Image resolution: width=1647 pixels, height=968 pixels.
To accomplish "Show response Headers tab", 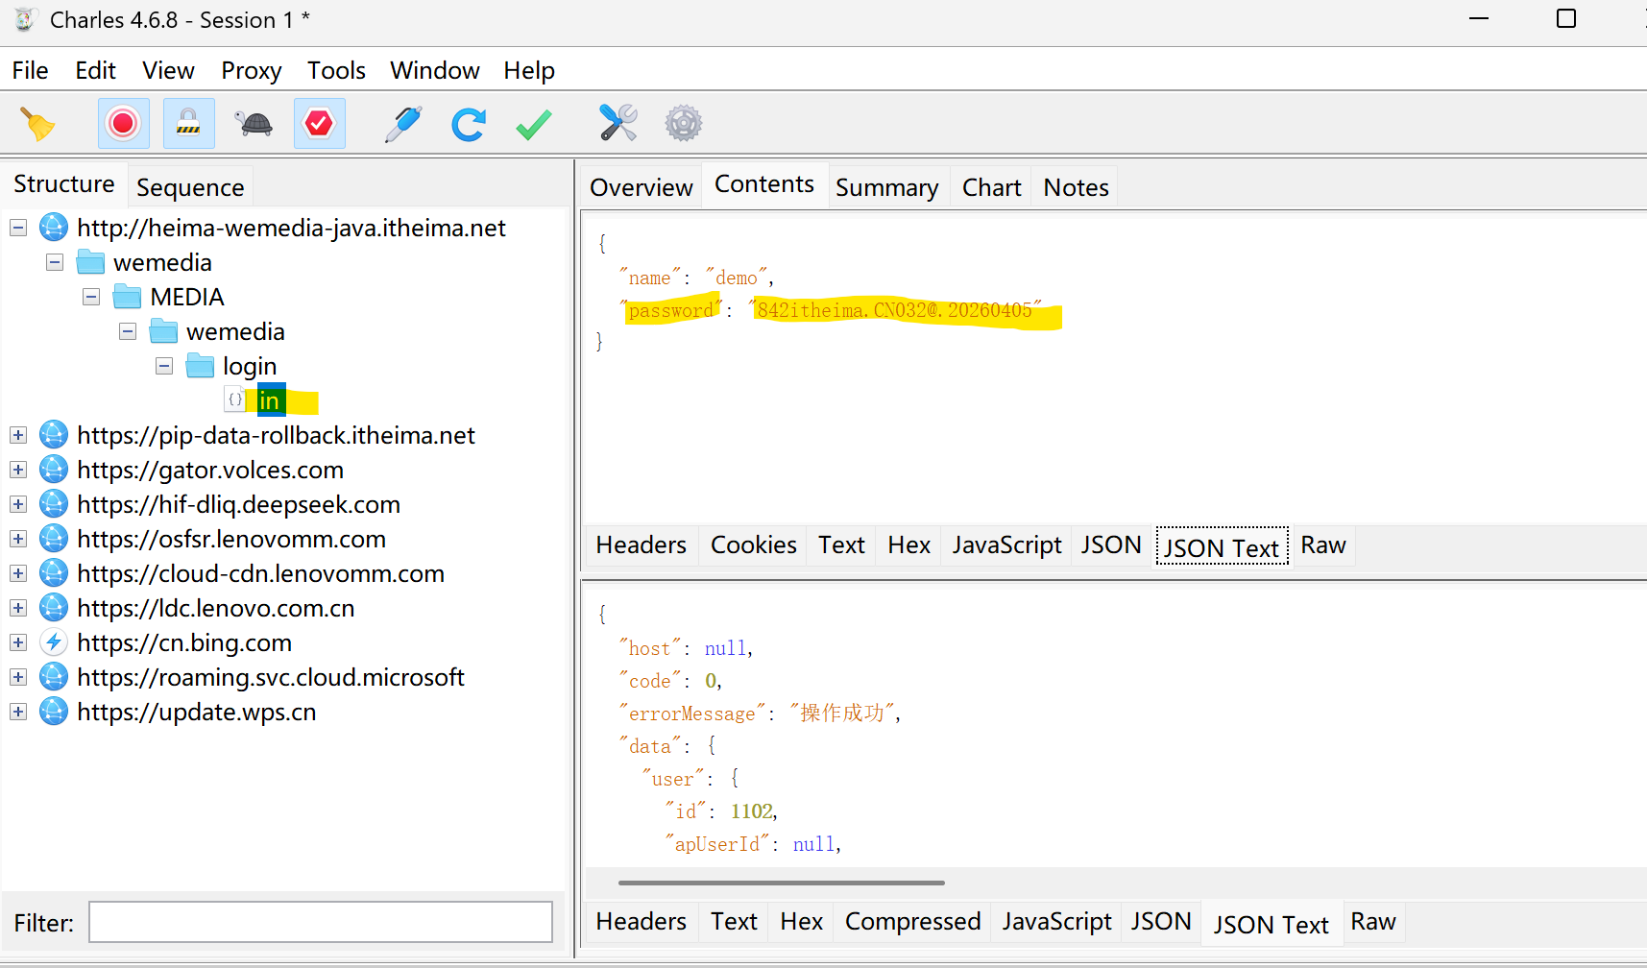I will coord(641,922).
